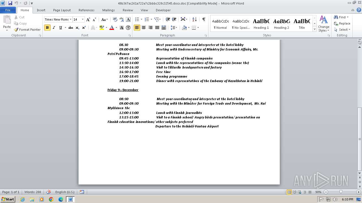Save the document from Quick Access toolbar
The height and width of the screenshot is (203, 362).
click(x=10, y=3)
